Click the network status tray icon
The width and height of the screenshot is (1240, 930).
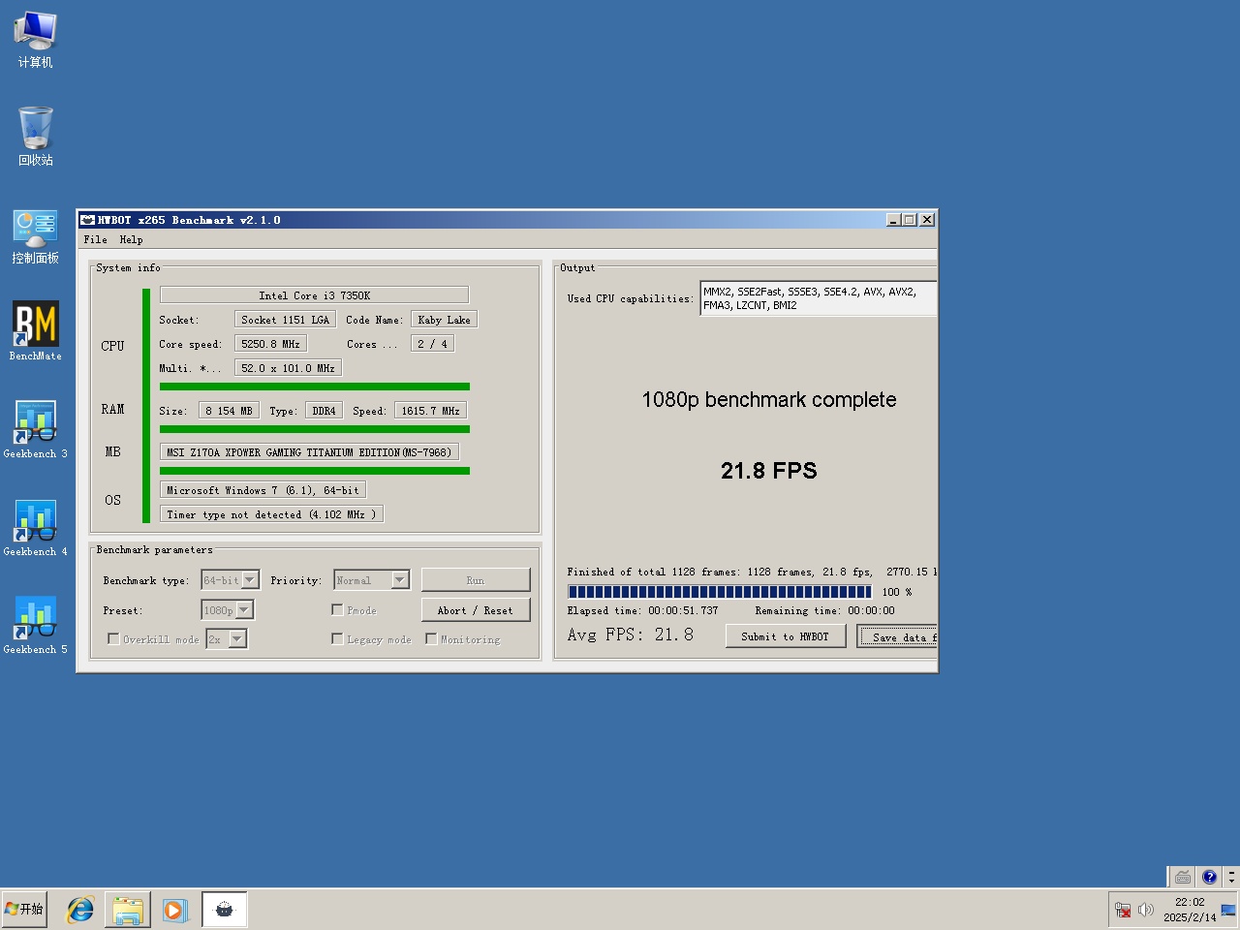[1123, 910]
